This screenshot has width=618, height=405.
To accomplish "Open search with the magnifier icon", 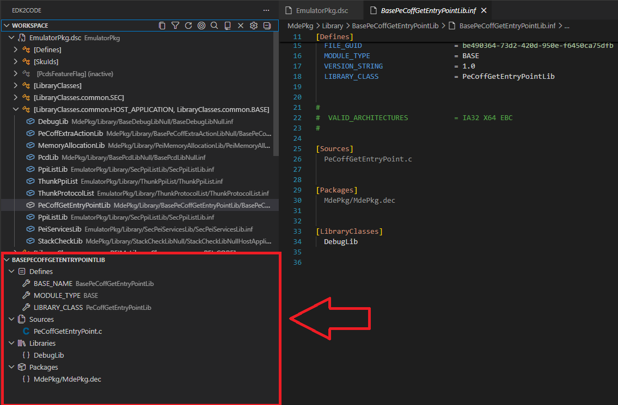I will [x=215, y=26].
